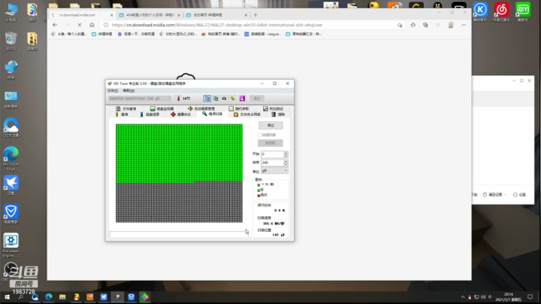The width and height of the screenshot is (541, 304).
Task: Click the greyed Speed map button in HD Tune
Action: pos(270,143)
